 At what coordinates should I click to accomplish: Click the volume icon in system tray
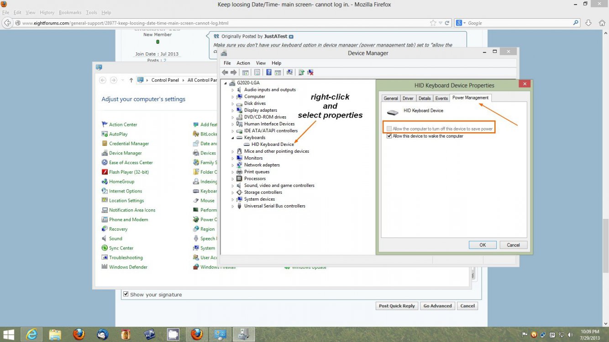pyautogui.click(x=571, y=334)
